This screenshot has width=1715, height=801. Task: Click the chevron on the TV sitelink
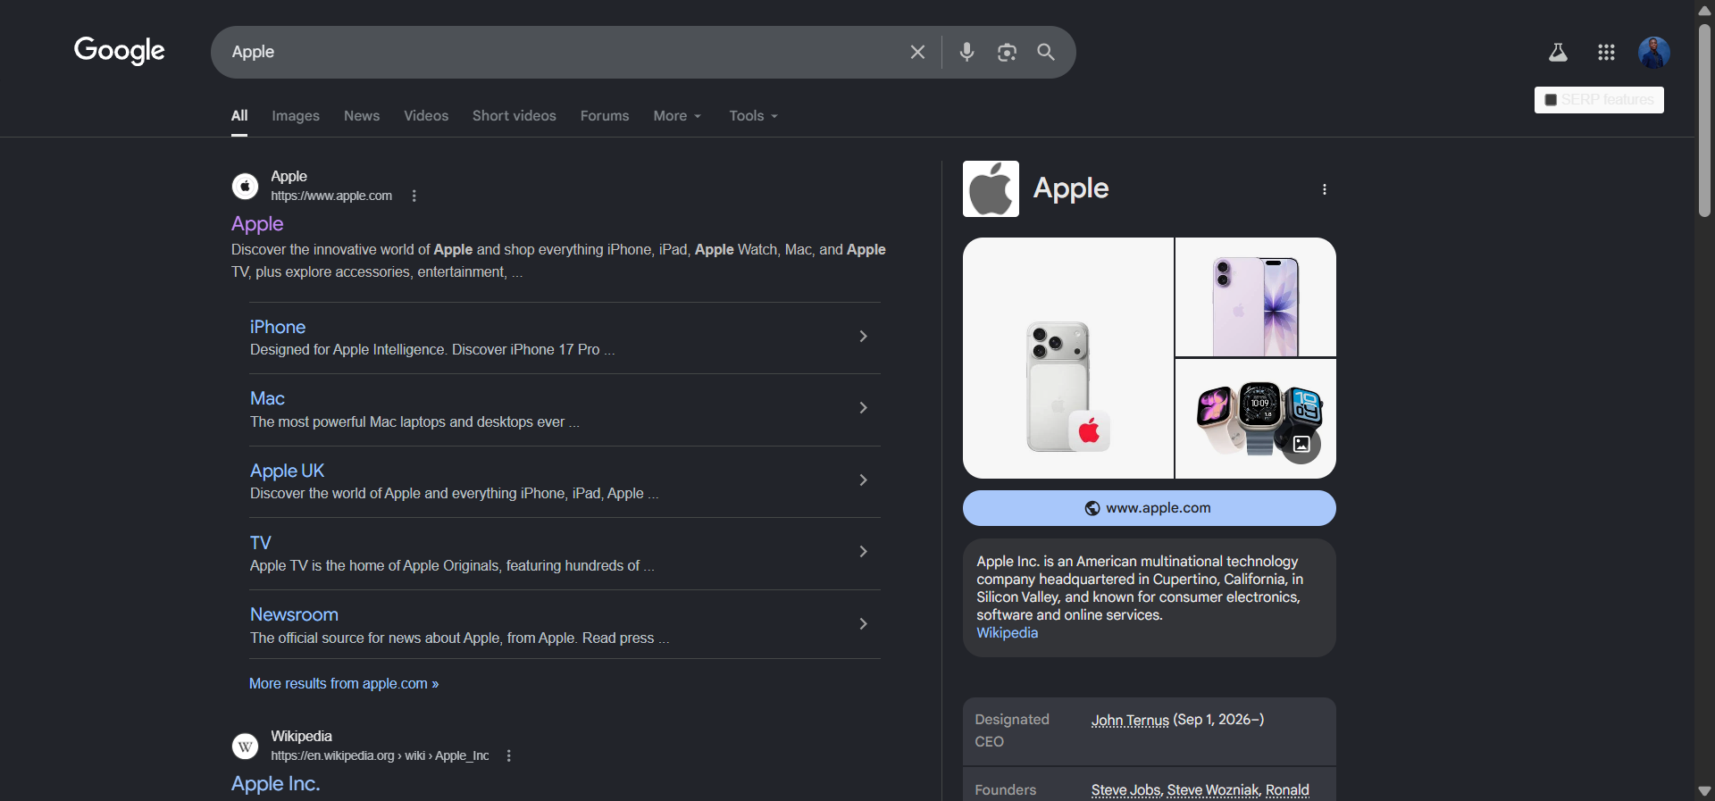(863, 552)
